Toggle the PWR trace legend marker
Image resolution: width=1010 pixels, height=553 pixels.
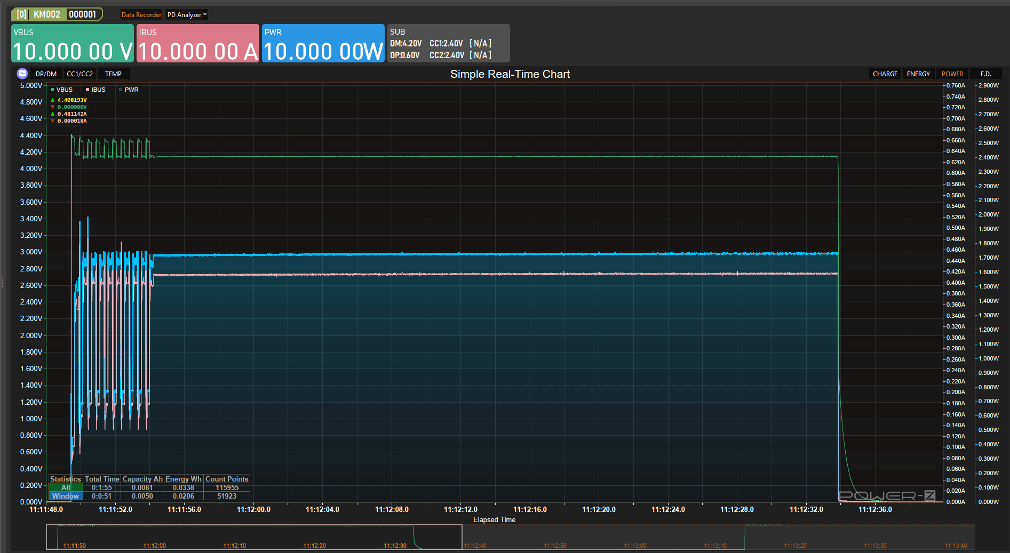click(x=121, y=90)
